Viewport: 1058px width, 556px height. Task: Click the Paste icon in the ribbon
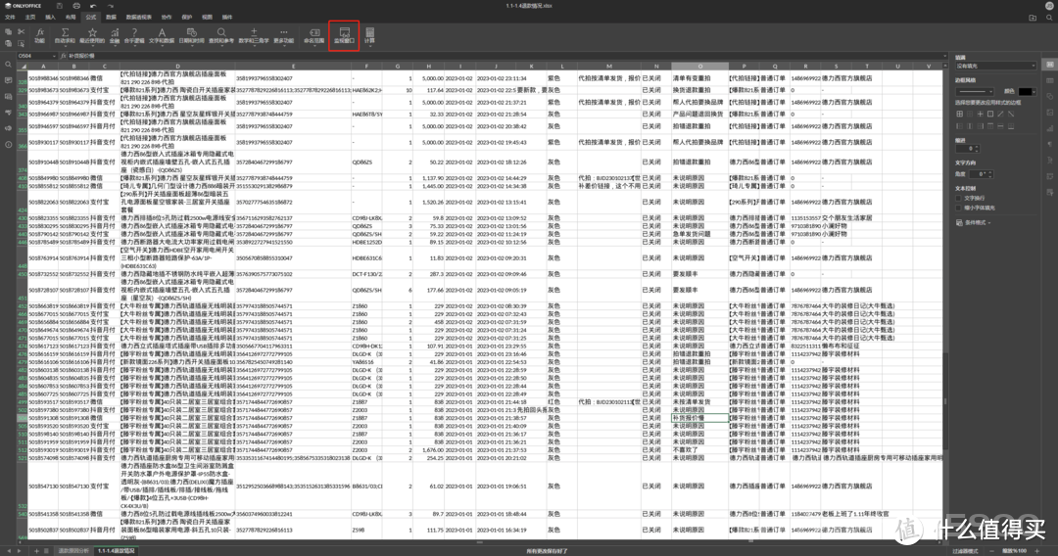click(9, 43)
